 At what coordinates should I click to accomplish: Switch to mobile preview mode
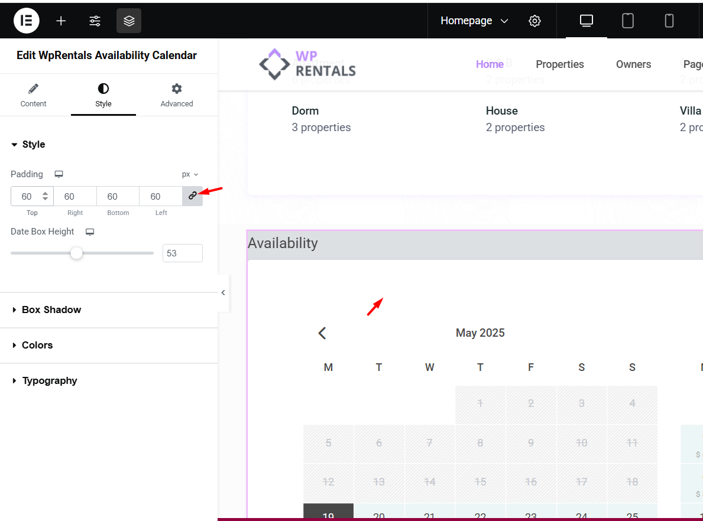tap(669, 21)
